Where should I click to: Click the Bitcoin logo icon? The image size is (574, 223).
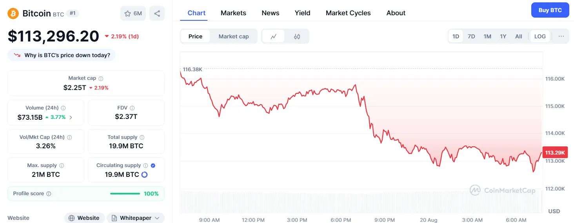tap(13, 14)
